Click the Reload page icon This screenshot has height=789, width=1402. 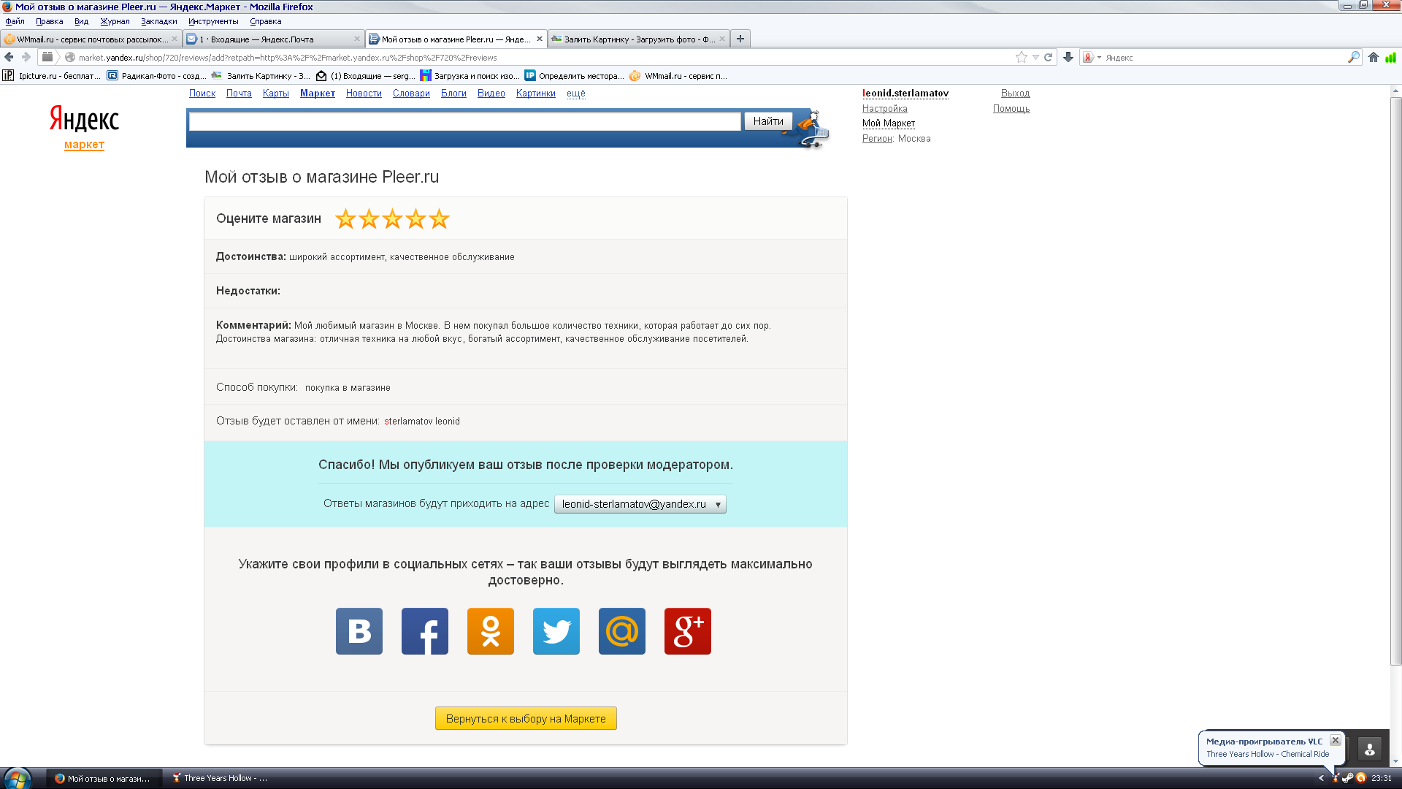(1048, 57)
